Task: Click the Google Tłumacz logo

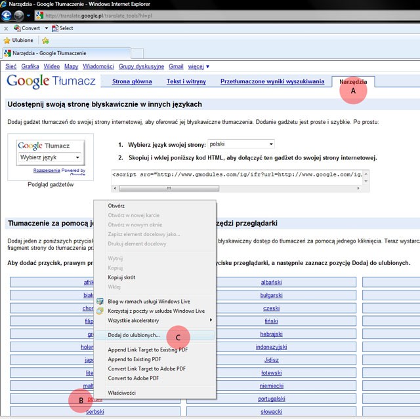Action: click(x=51, y=81)
